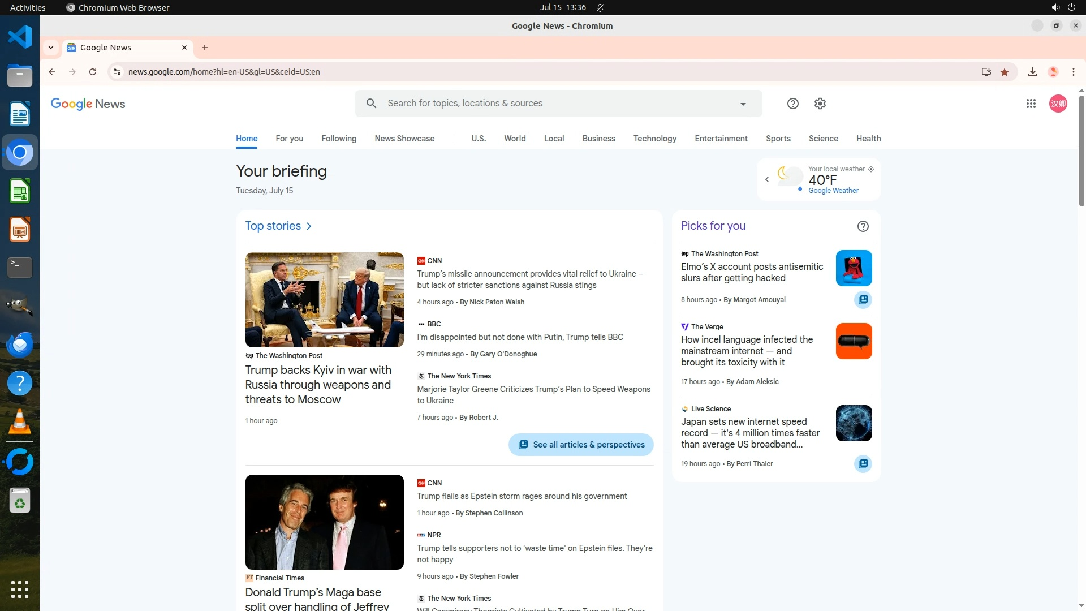Bookmark this page with star icon
The width and height of the screenshot is (1086, 611).
1005,72
